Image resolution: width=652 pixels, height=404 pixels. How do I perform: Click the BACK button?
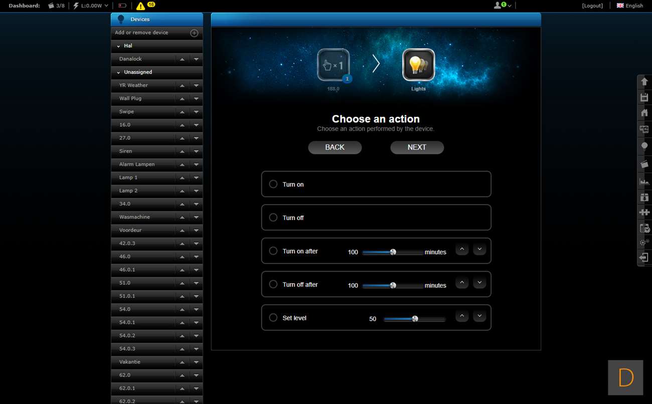tap(335, 147)
